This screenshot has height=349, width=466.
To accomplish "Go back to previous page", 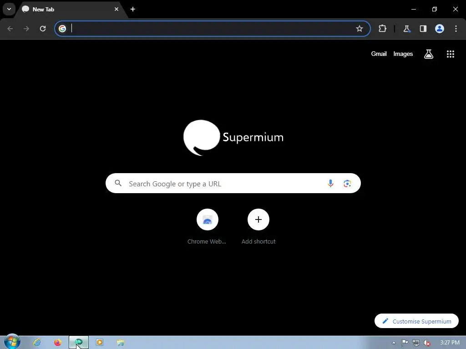I will 10,29.
